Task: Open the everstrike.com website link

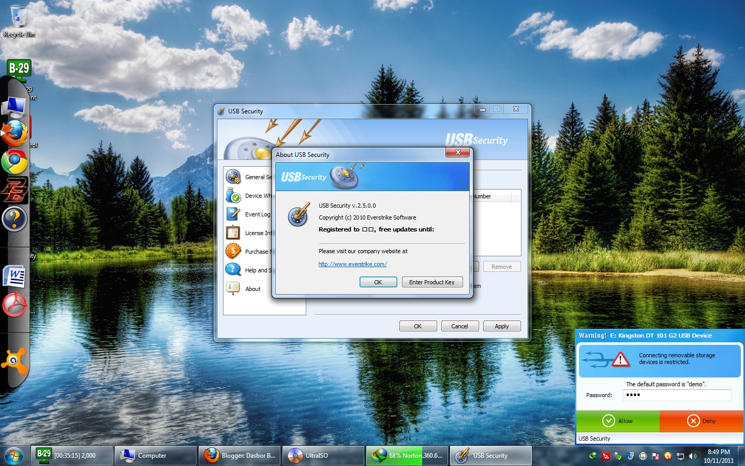Action: (352, 264)
